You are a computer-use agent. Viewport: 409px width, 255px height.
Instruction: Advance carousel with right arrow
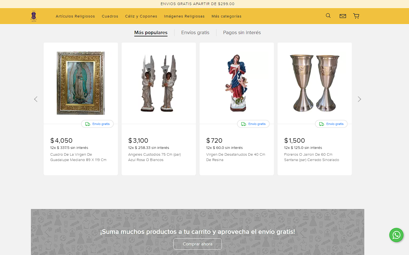[x=359, y=99]
